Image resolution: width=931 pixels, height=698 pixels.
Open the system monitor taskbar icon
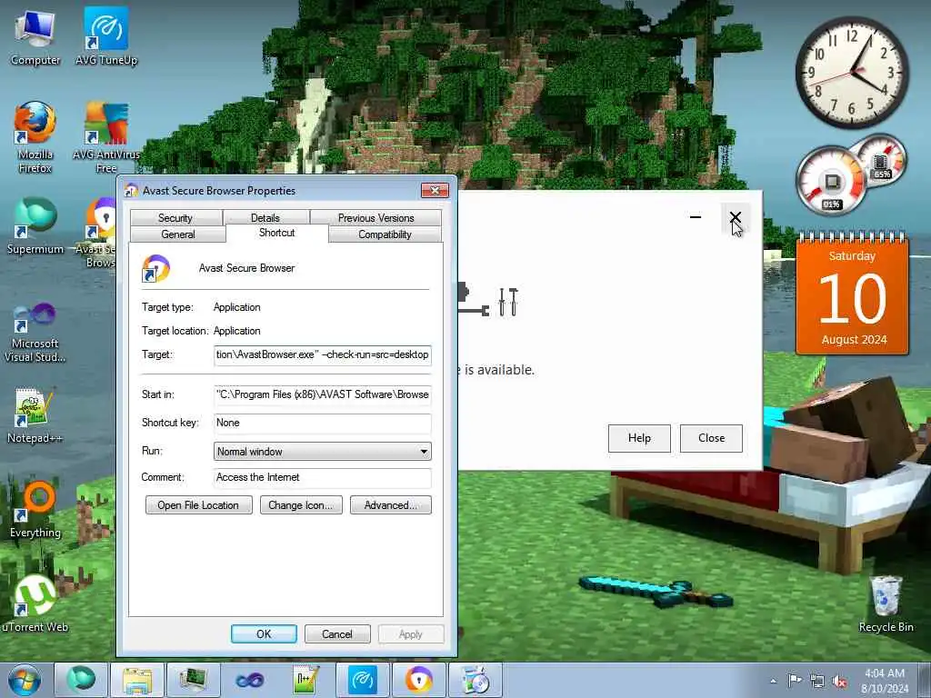(193, 680)
